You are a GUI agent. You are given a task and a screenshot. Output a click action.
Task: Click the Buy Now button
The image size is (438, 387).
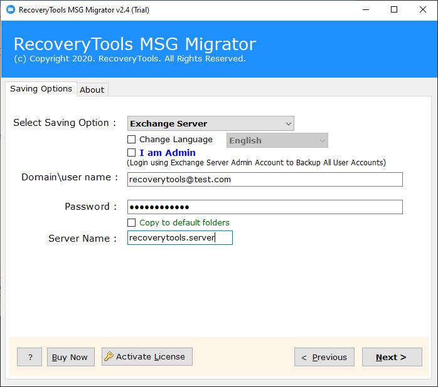pos(71,357)
